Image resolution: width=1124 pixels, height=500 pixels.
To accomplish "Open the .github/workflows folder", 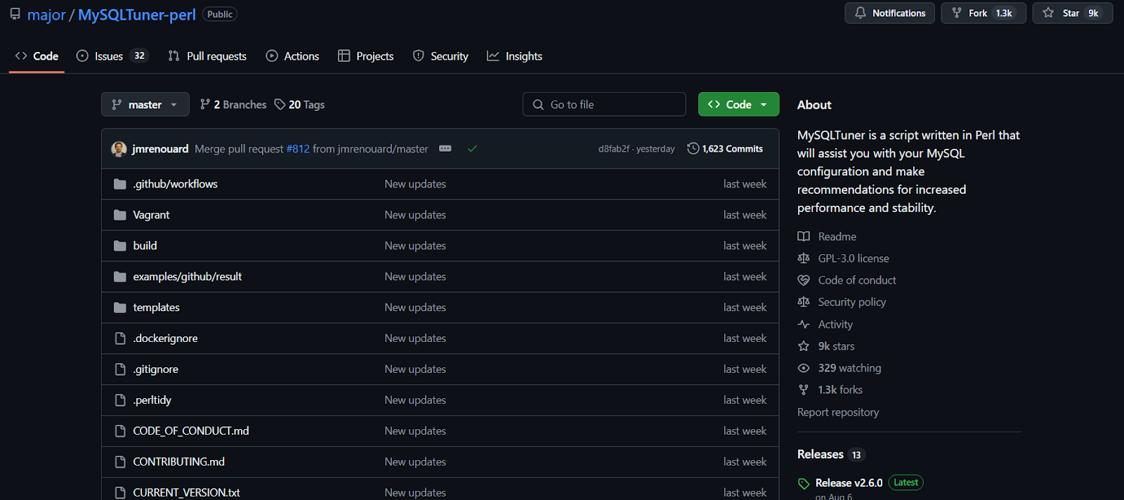I will 175,184.
